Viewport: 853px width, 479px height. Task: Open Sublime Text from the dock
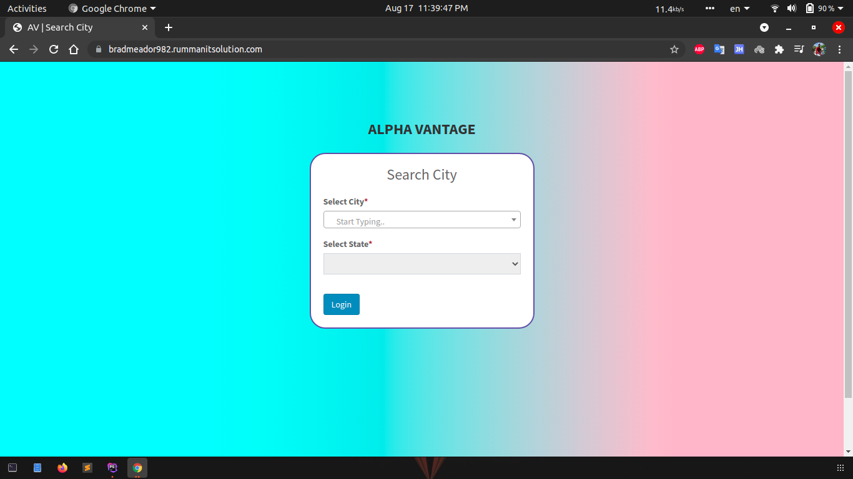[x=87, y=468]
